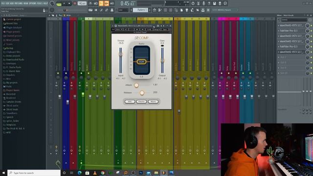
Task: Open the PATTERNS menu
Action: coord(19,3)
